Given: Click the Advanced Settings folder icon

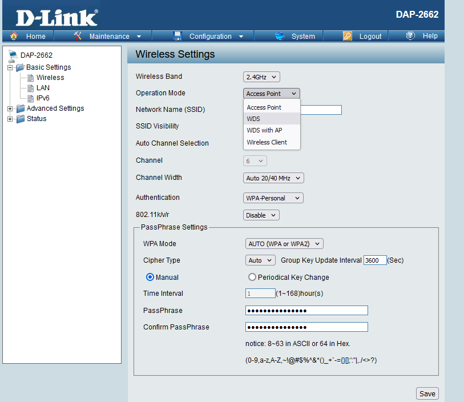Looking at the screenshot, I should pyautogui.click(x=21, y=108).
